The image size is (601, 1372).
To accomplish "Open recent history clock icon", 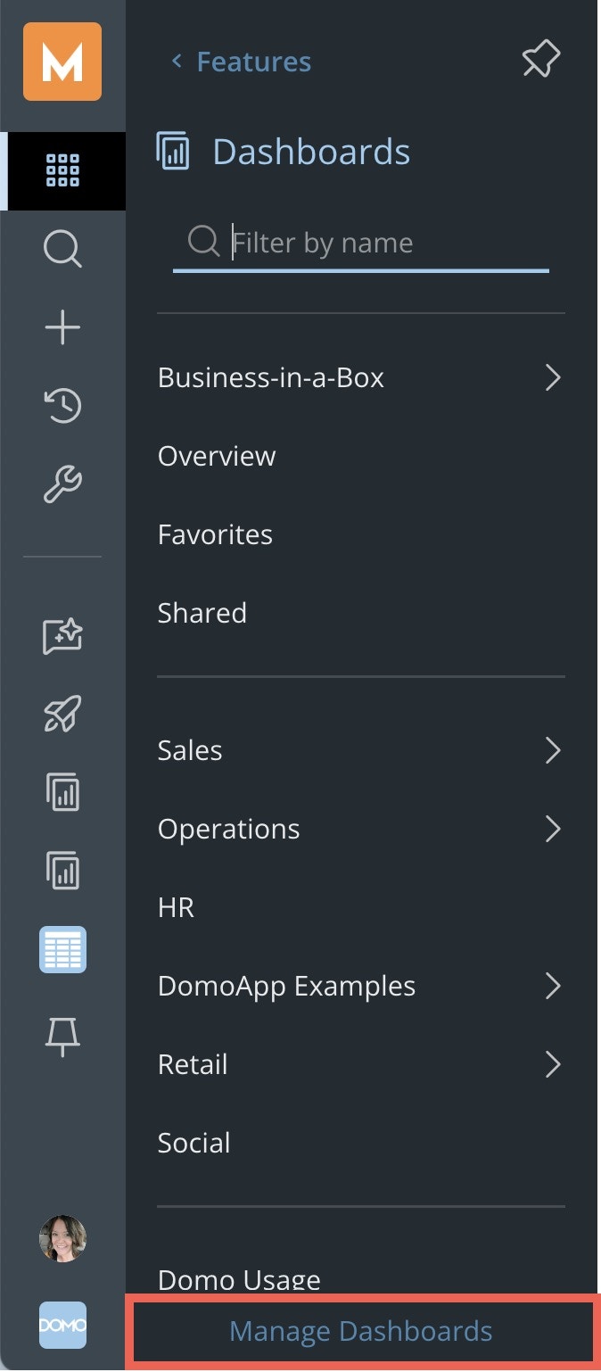I will (62, 407).
